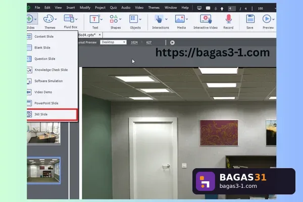Click the Fluid Box toolbar icon

point(69,19)
